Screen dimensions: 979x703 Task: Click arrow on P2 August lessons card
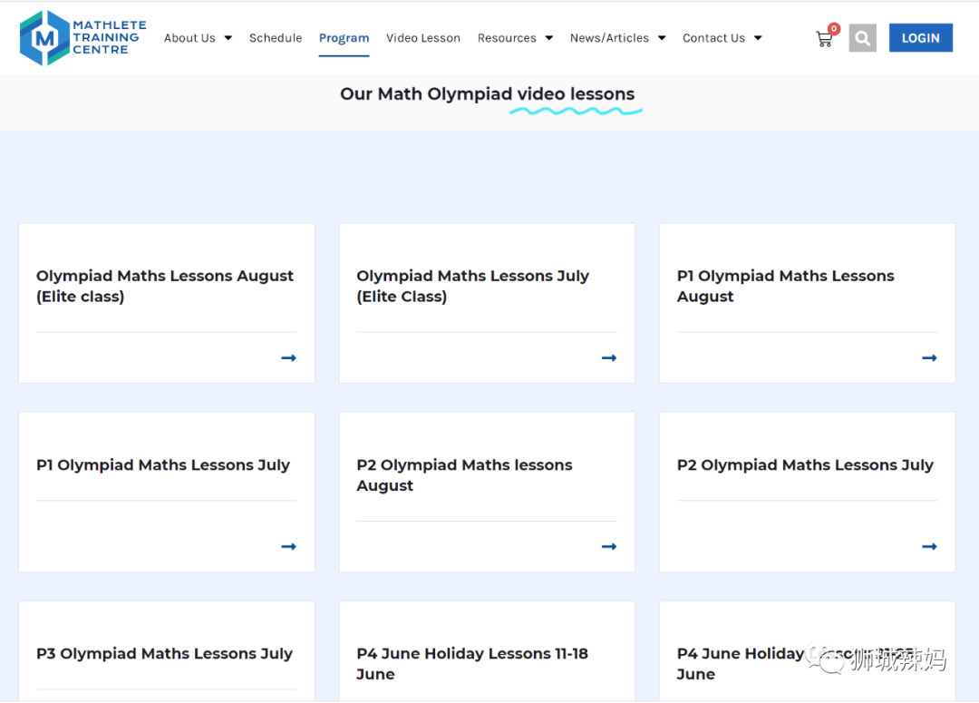609,547
